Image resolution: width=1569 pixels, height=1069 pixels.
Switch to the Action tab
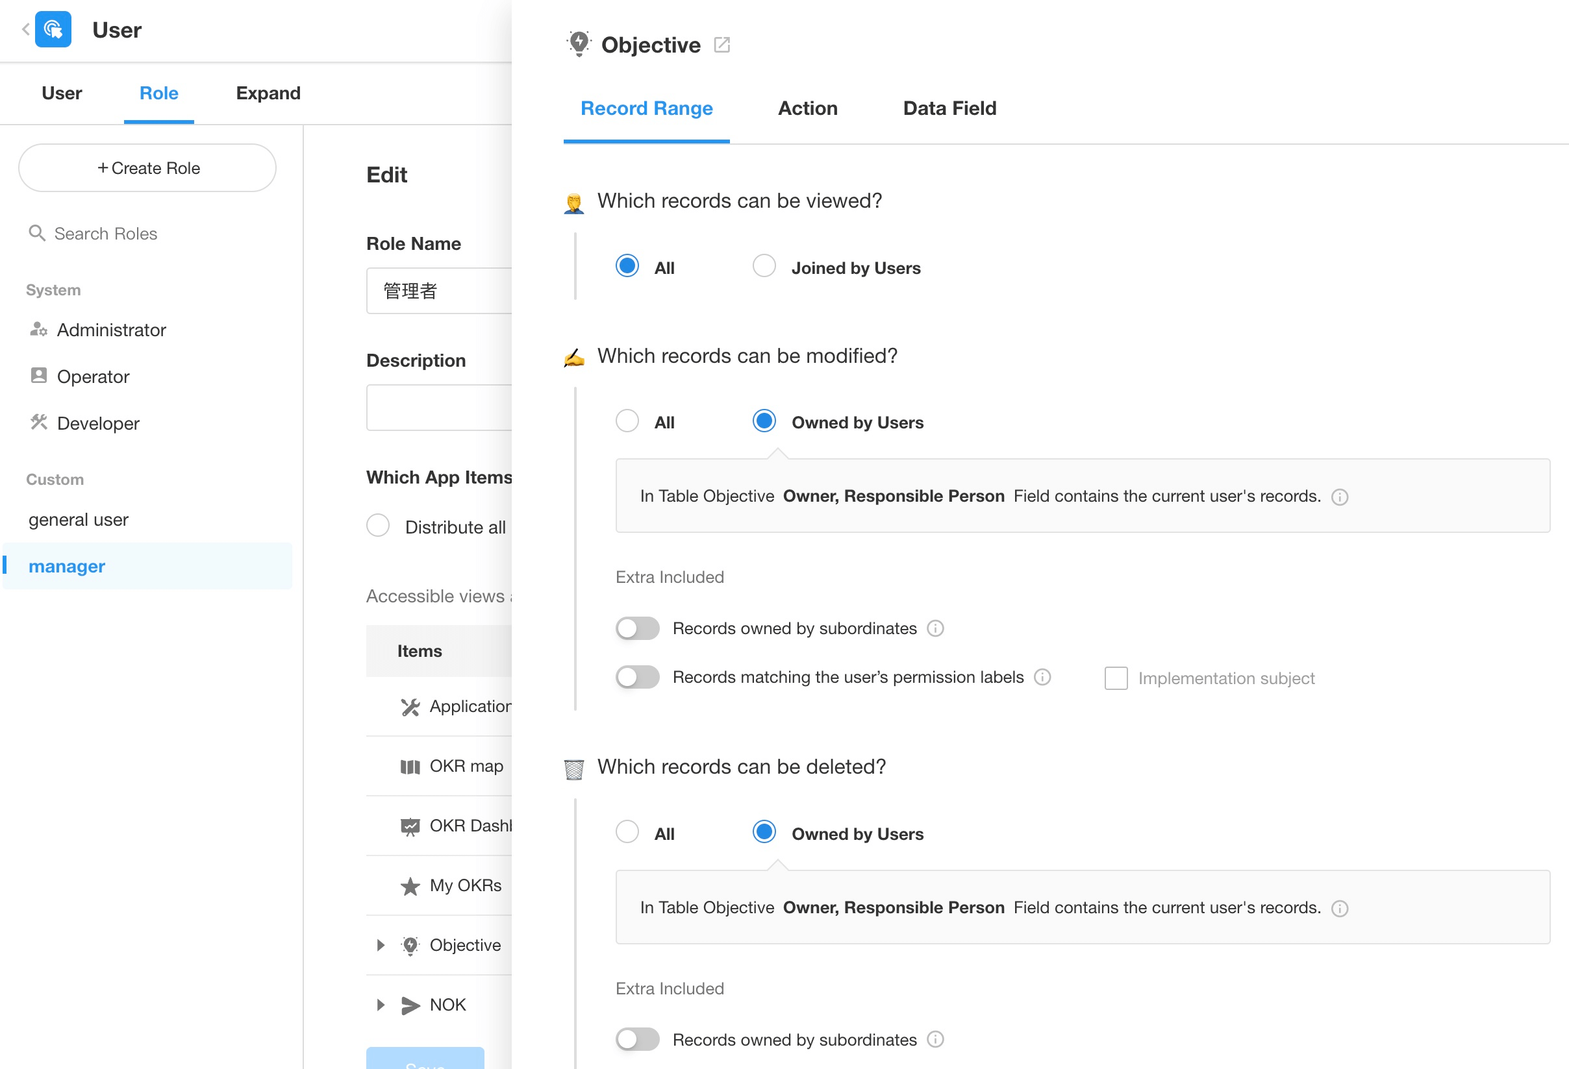pyautogui.click(x=807, y=108)
